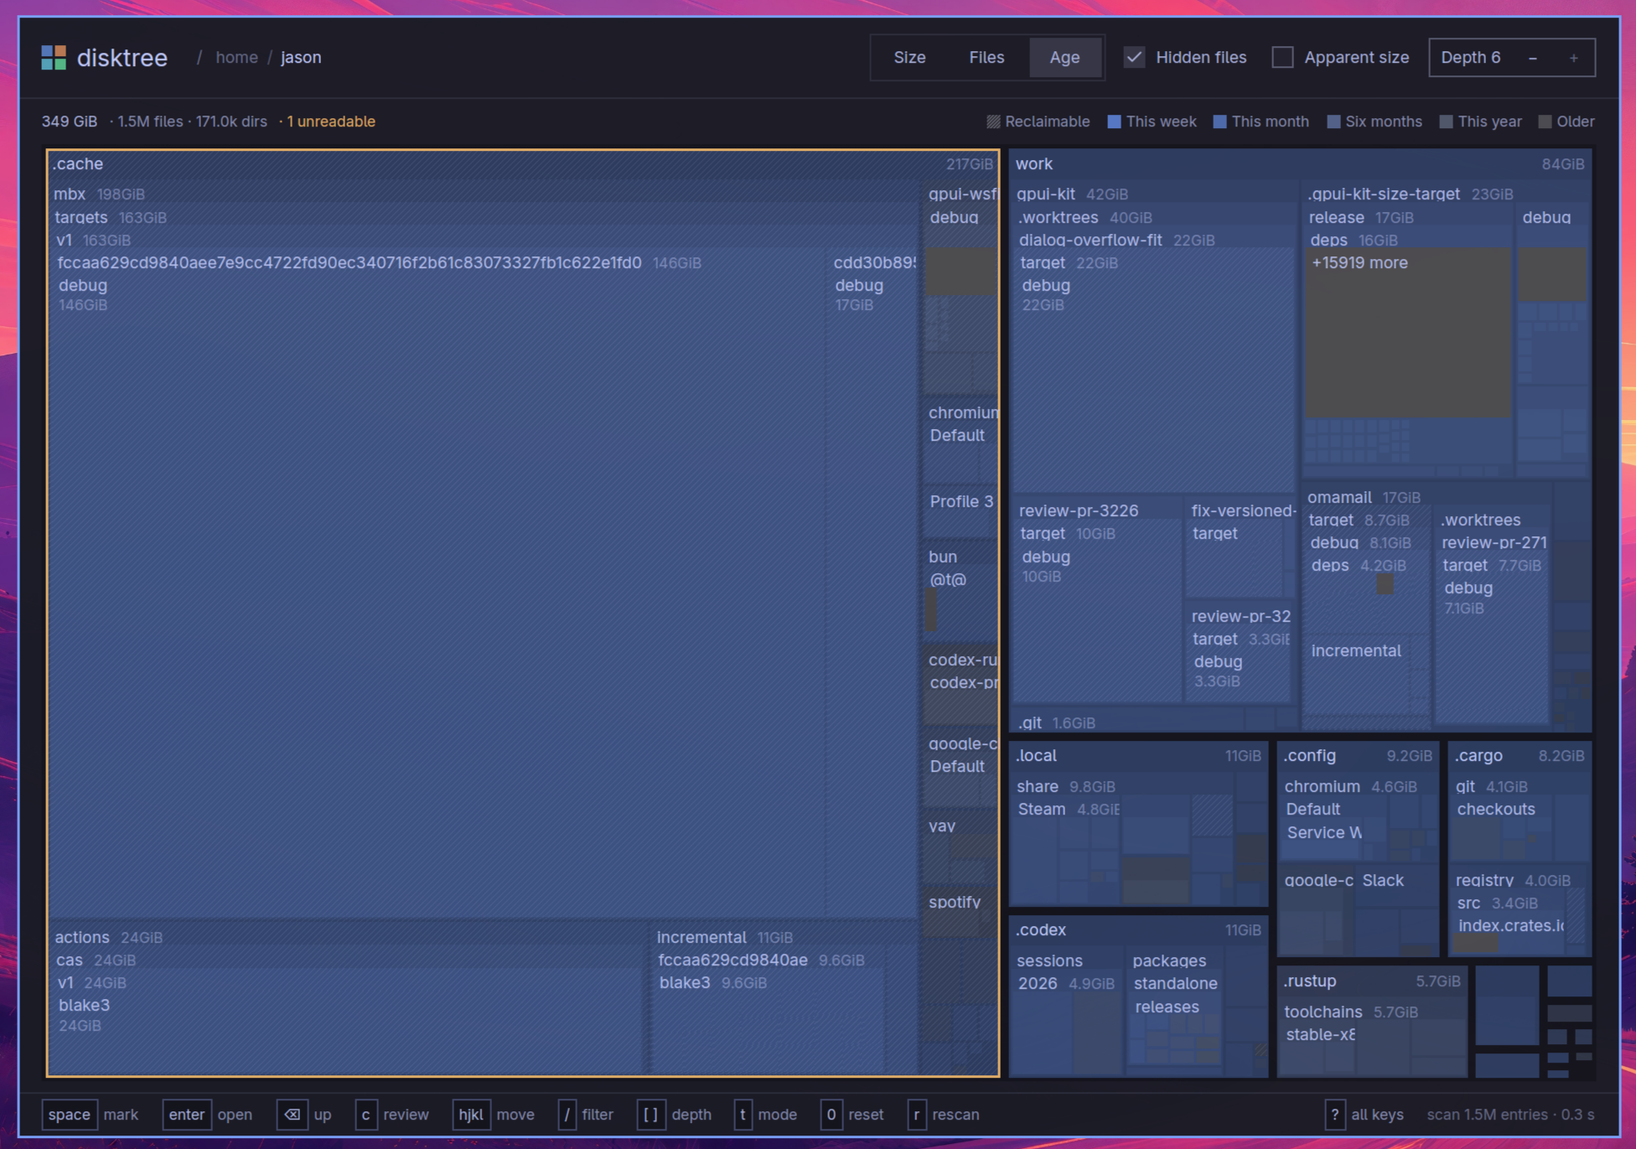Switch to the Files tab
The width and height of the screenshot is (1636, 1149).
986,58
